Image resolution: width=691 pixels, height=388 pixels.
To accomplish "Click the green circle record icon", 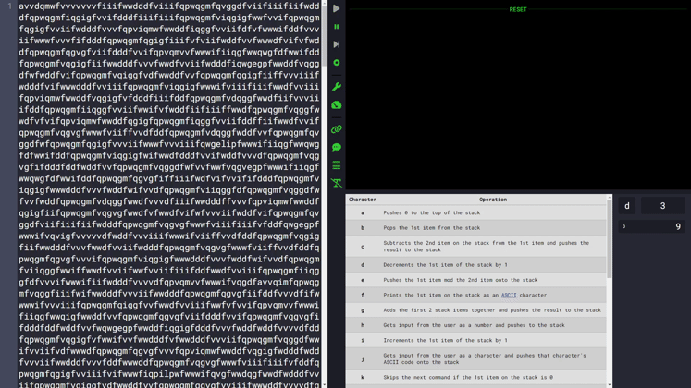I will click(337, 63).
